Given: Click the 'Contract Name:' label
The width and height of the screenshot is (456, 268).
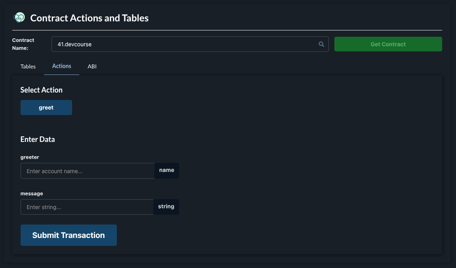Looking at the screenshot, I should click(23, 44).
